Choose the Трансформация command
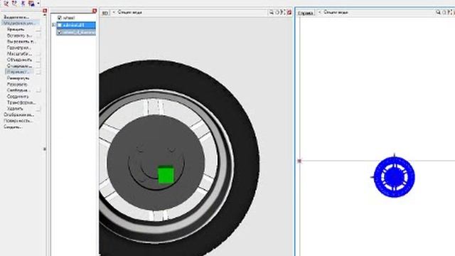The width and height of the screenshot is (455, 256). coord(21,102)
